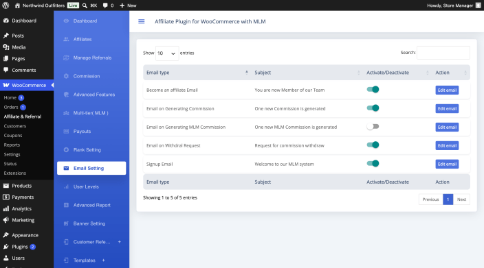Click the Affiliates people icon

[66, 39]
